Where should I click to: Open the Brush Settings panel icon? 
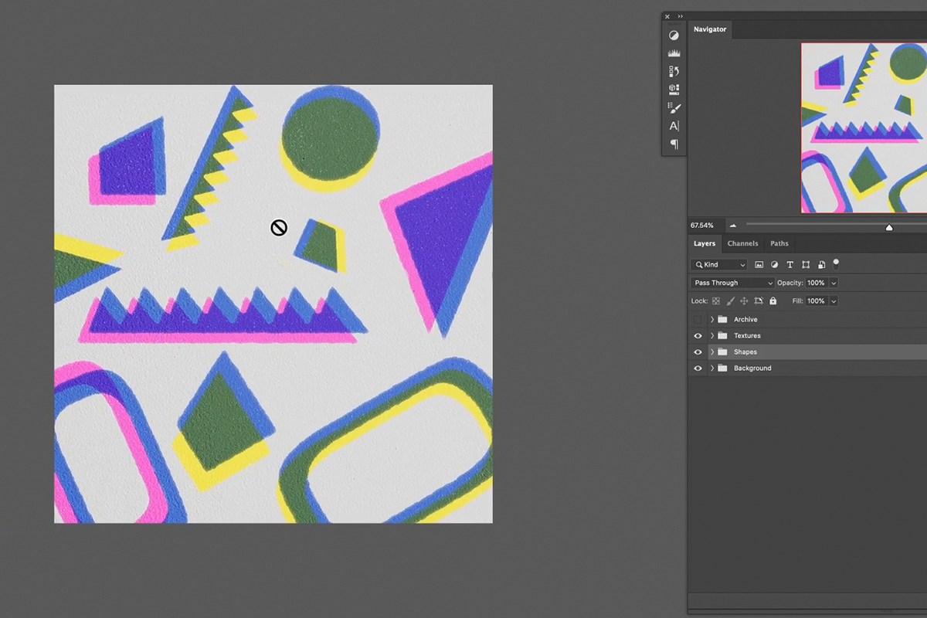[674, 108]
